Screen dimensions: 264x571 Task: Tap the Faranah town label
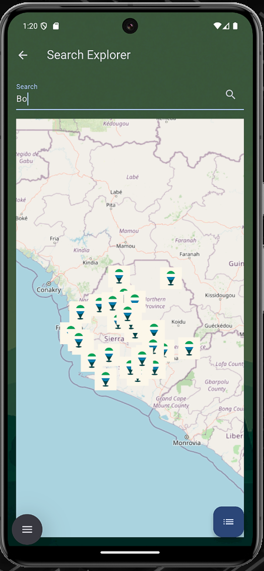189,254
